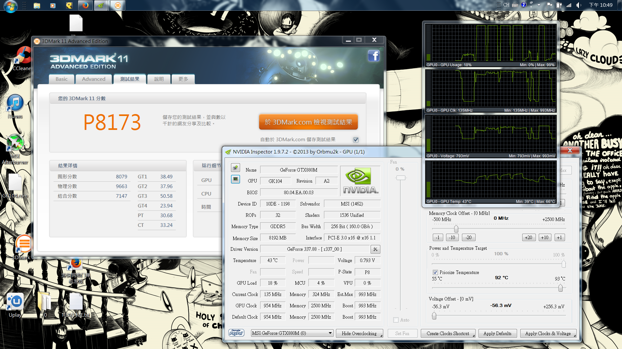
Task: Open Action Center flag tray icon
Action: (549, 5)
